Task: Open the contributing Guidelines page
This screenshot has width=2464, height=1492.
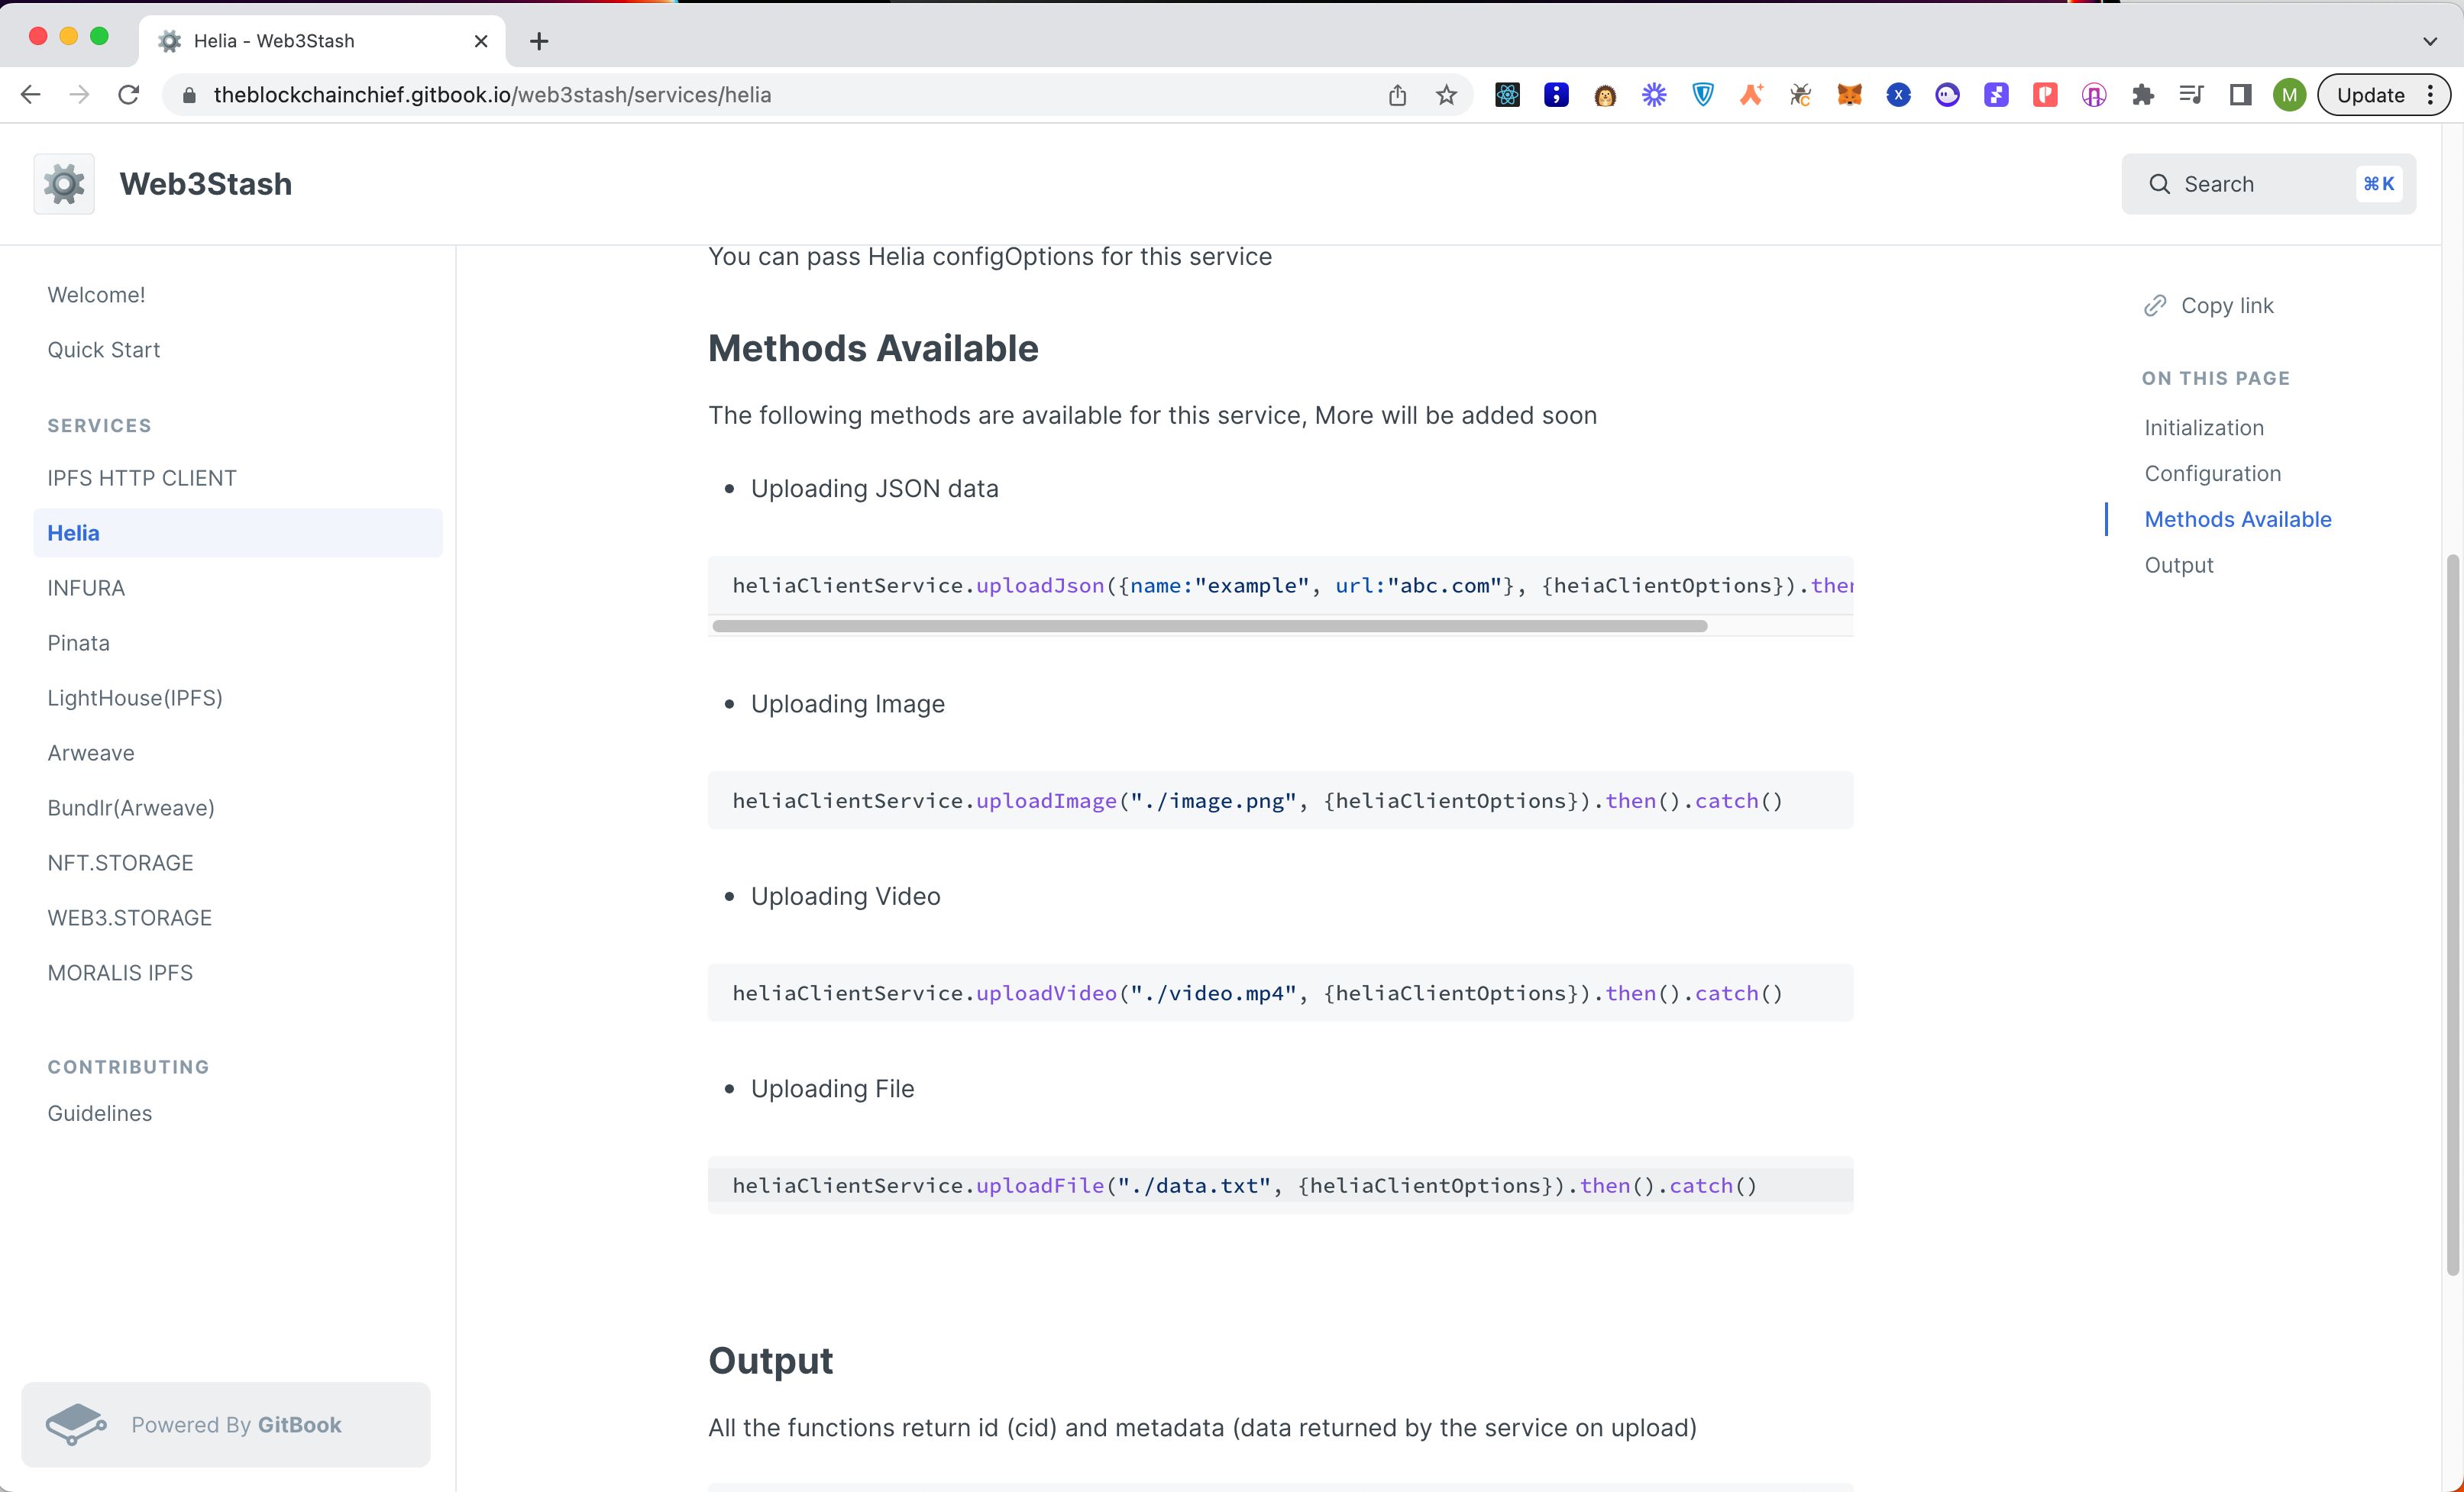Action: 100,1113
